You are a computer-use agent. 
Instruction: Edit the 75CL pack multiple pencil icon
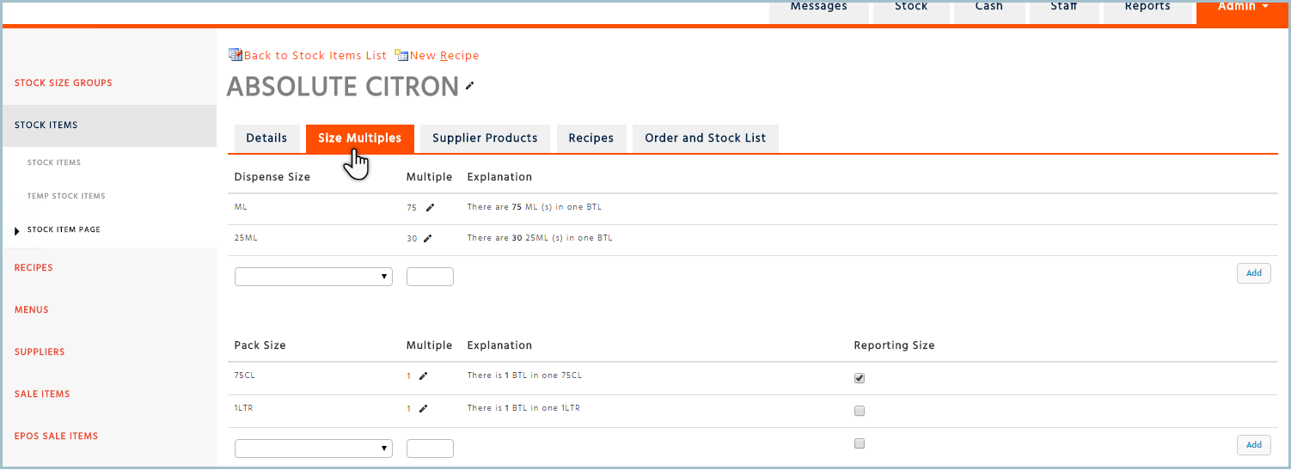click(x=423, y=375)
